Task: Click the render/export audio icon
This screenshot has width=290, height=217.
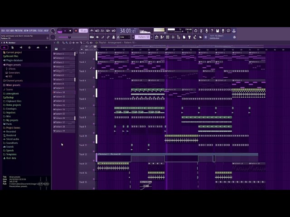Action: coord(223,31)
